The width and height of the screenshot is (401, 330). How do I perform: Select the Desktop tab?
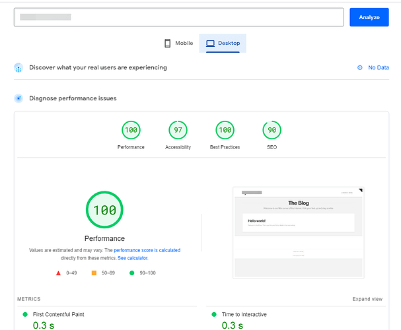pyautogui.click(x=223, y=44)
